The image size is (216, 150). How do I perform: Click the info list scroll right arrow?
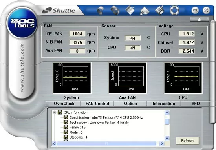click(162, 144)
